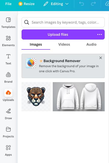Screen dimensions: 109x163
Task: Open the Templates sidebar panel
Action: (8, 23)
